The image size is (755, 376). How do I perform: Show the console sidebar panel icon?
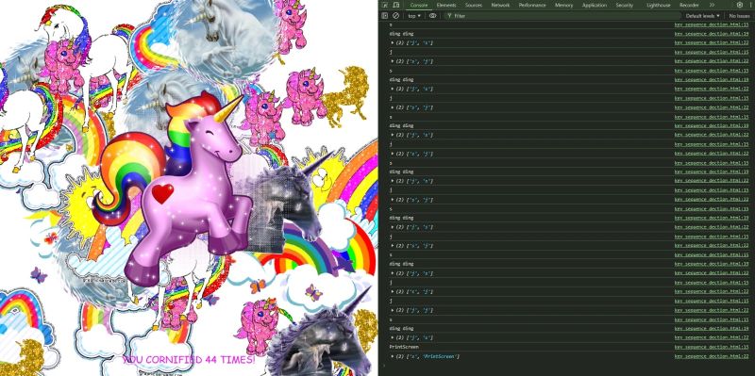pos(385,16)
